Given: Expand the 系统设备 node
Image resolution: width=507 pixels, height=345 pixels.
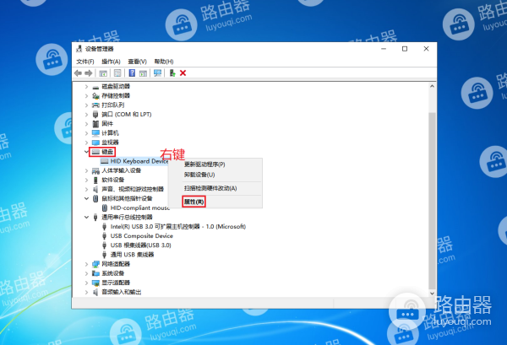Looking at the screenshot, I should 86,273.
